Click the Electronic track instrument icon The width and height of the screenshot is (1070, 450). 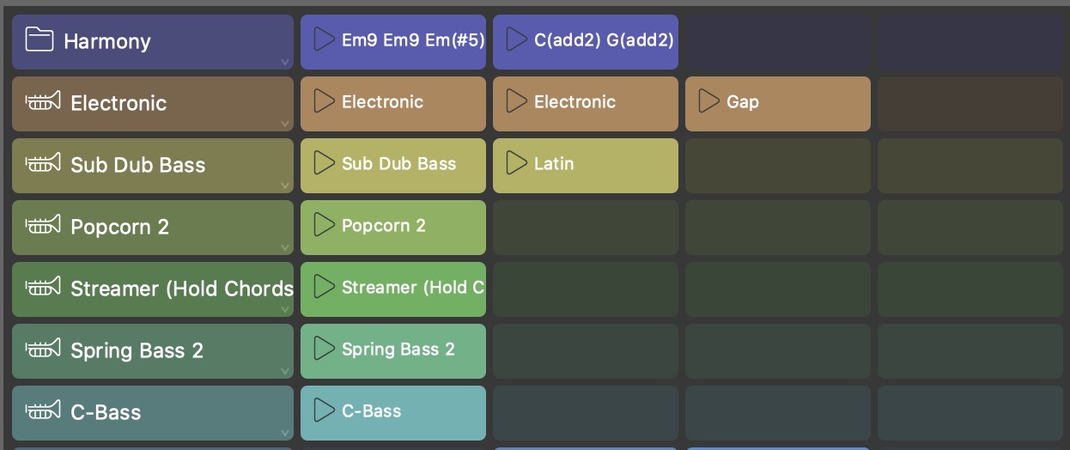click(x=43, y=102)
